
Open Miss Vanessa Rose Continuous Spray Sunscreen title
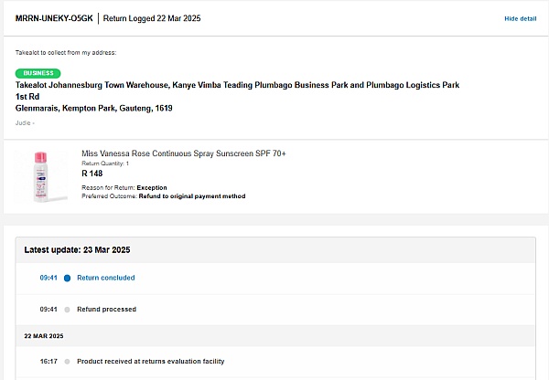click(184, 153)
